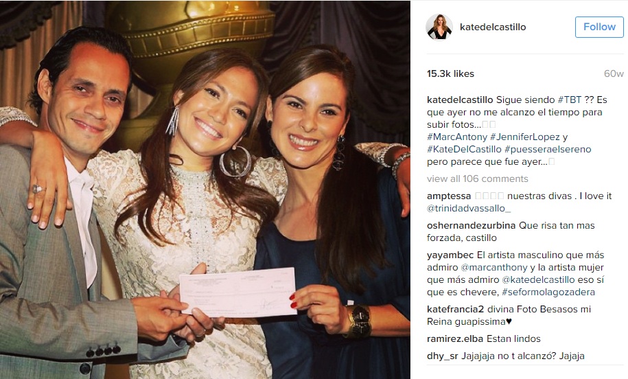Follow the katedelcastillo account

pos(599,27)
